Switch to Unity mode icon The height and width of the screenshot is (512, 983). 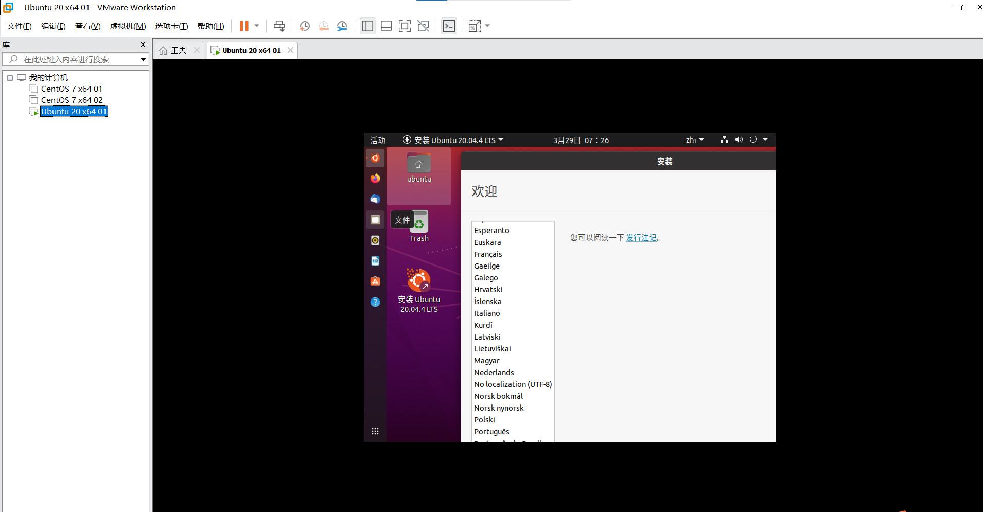coord(424,26)
